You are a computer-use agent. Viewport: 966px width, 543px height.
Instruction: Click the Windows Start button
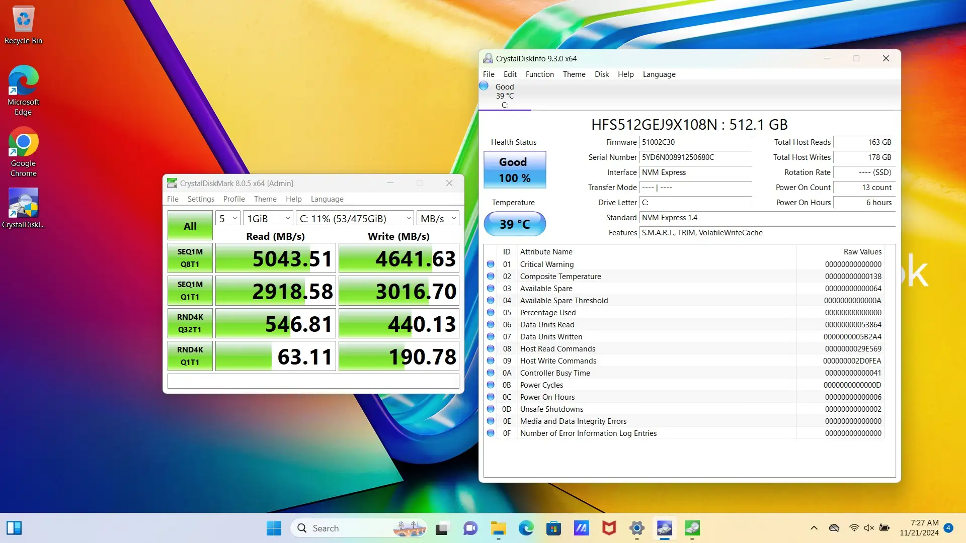(x=274, y=528)
